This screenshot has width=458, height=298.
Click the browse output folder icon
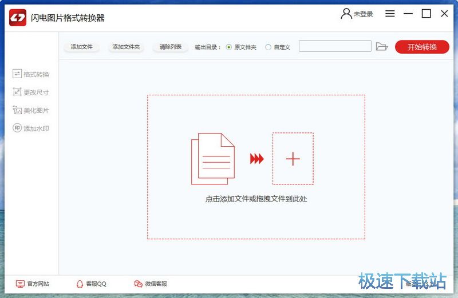(382, 47)
